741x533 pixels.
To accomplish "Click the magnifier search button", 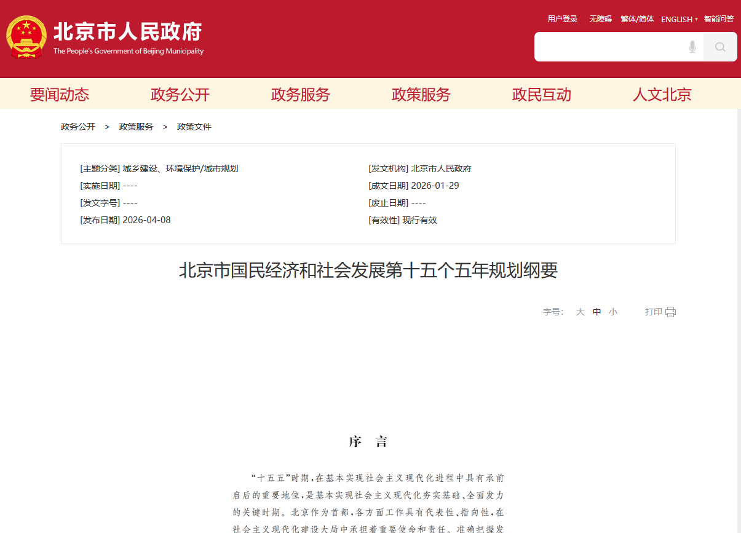I will pyautogui.click(x=720, y=47).
